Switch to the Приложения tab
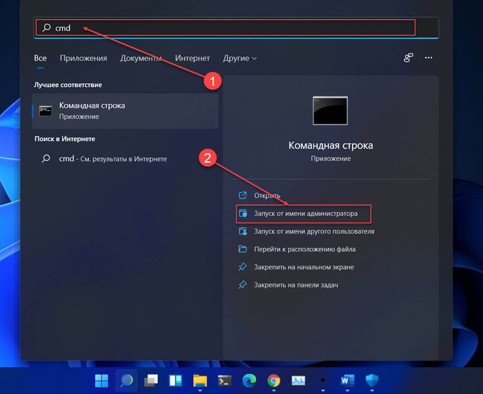The image size is (483, 394). pyautogui.click(x=83, y=58)
